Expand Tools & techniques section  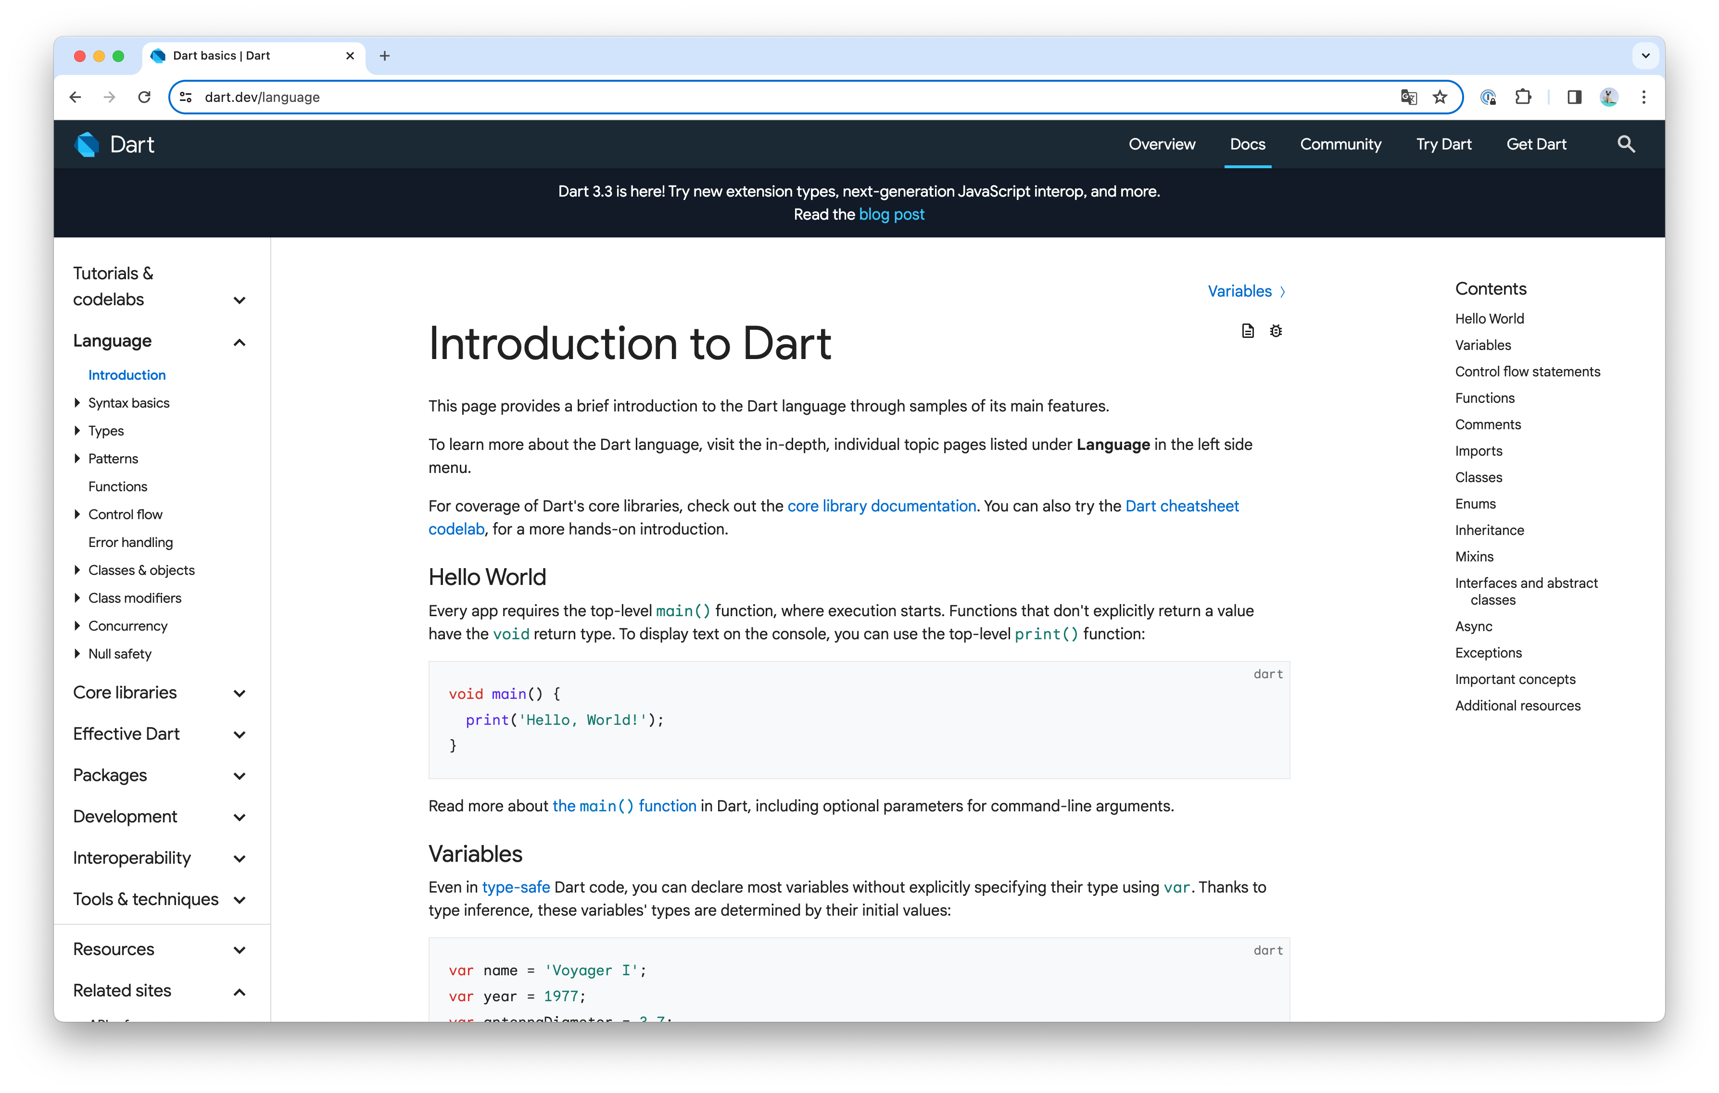tap(160, 900)
